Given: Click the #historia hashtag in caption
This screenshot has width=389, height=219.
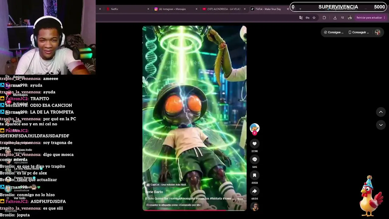Looking at the screenshot, I should coord(216,199).
